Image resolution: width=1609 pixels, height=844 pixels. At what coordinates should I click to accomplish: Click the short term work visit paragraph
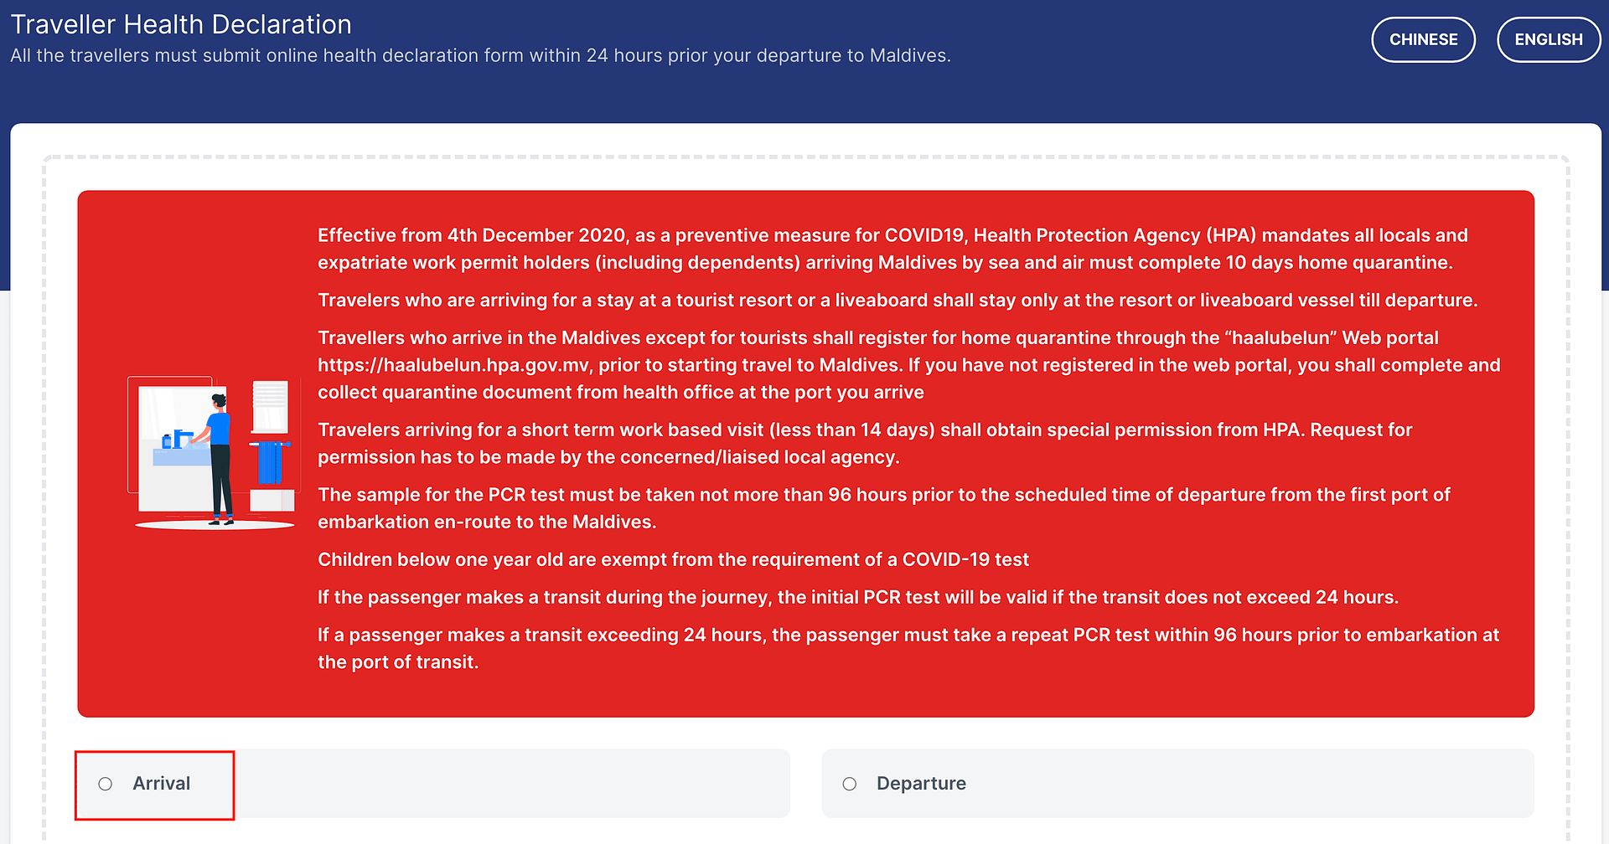click(865, 443)
